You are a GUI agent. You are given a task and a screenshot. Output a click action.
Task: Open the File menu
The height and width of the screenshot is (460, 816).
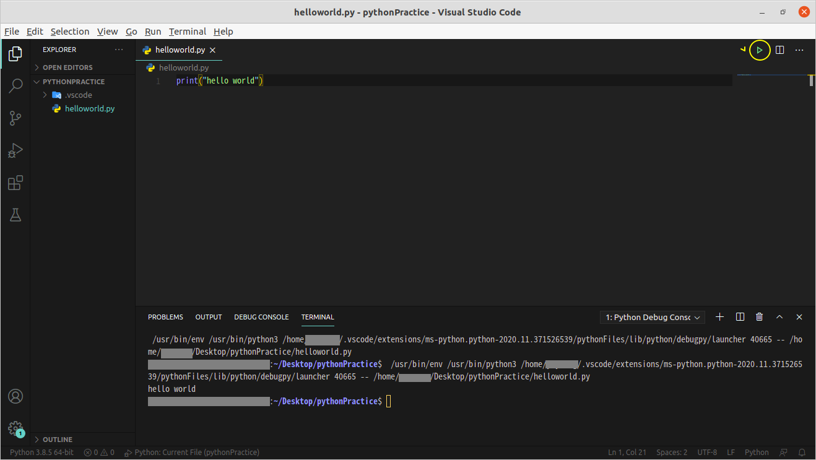12,32
